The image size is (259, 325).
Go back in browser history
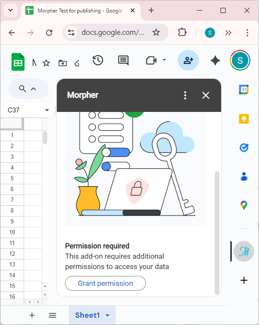(x=12, y=33)
